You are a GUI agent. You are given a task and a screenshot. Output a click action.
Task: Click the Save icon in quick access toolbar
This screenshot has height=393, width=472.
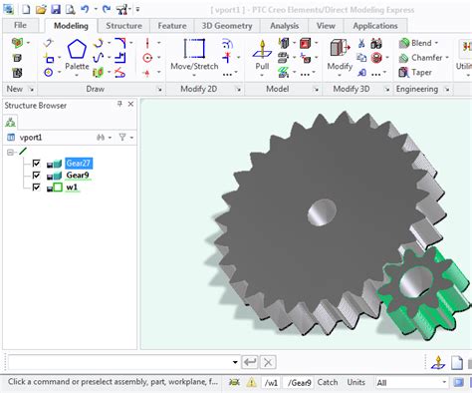(56, 9)
